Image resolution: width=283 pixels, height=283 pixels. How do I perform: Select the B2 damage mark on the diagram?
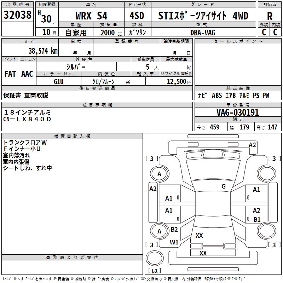pos(174,230)
